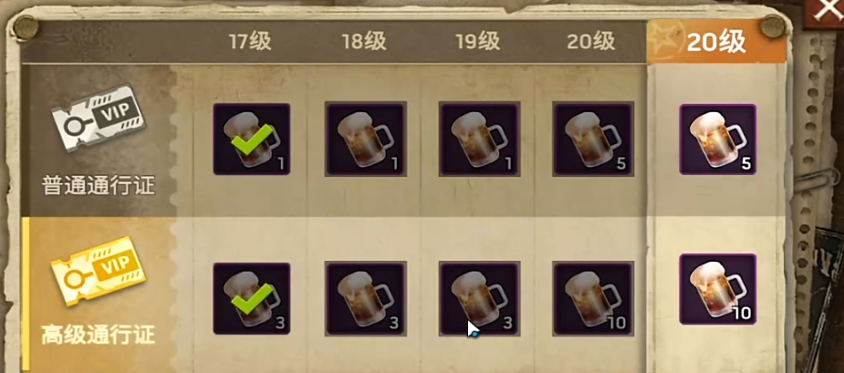Click the 高级通行证 label

pos(99,336)
